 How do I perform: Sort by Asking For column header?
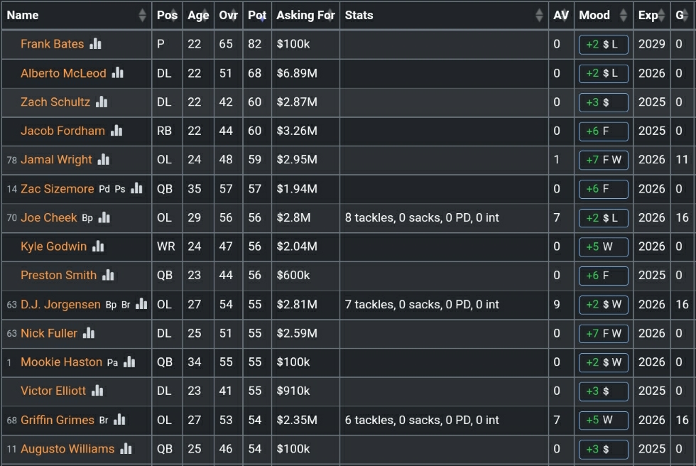[x=305, y=15]
